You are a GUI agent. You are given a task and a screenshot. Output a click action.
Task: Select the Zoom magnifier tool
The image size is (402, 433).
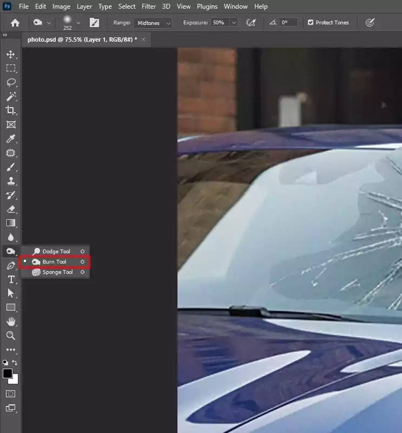[10, 336]
